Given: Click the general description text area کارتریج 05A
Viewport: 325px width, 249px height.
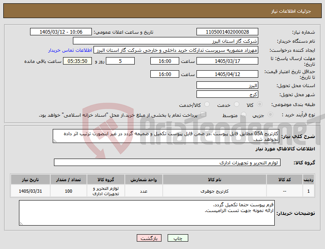Looking at the screenshot, I should tap(166, 136).
